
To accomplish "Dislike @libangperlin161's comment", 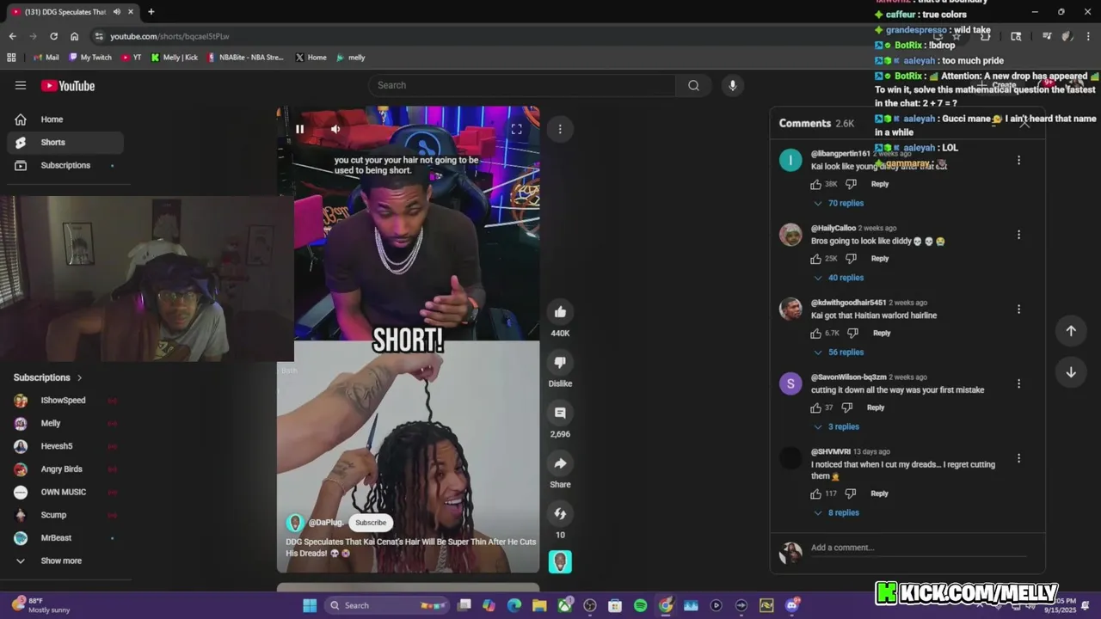I will point(851,184).
